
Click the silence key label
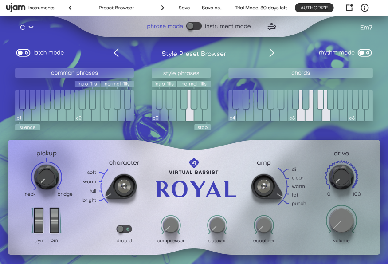[27, 127]
